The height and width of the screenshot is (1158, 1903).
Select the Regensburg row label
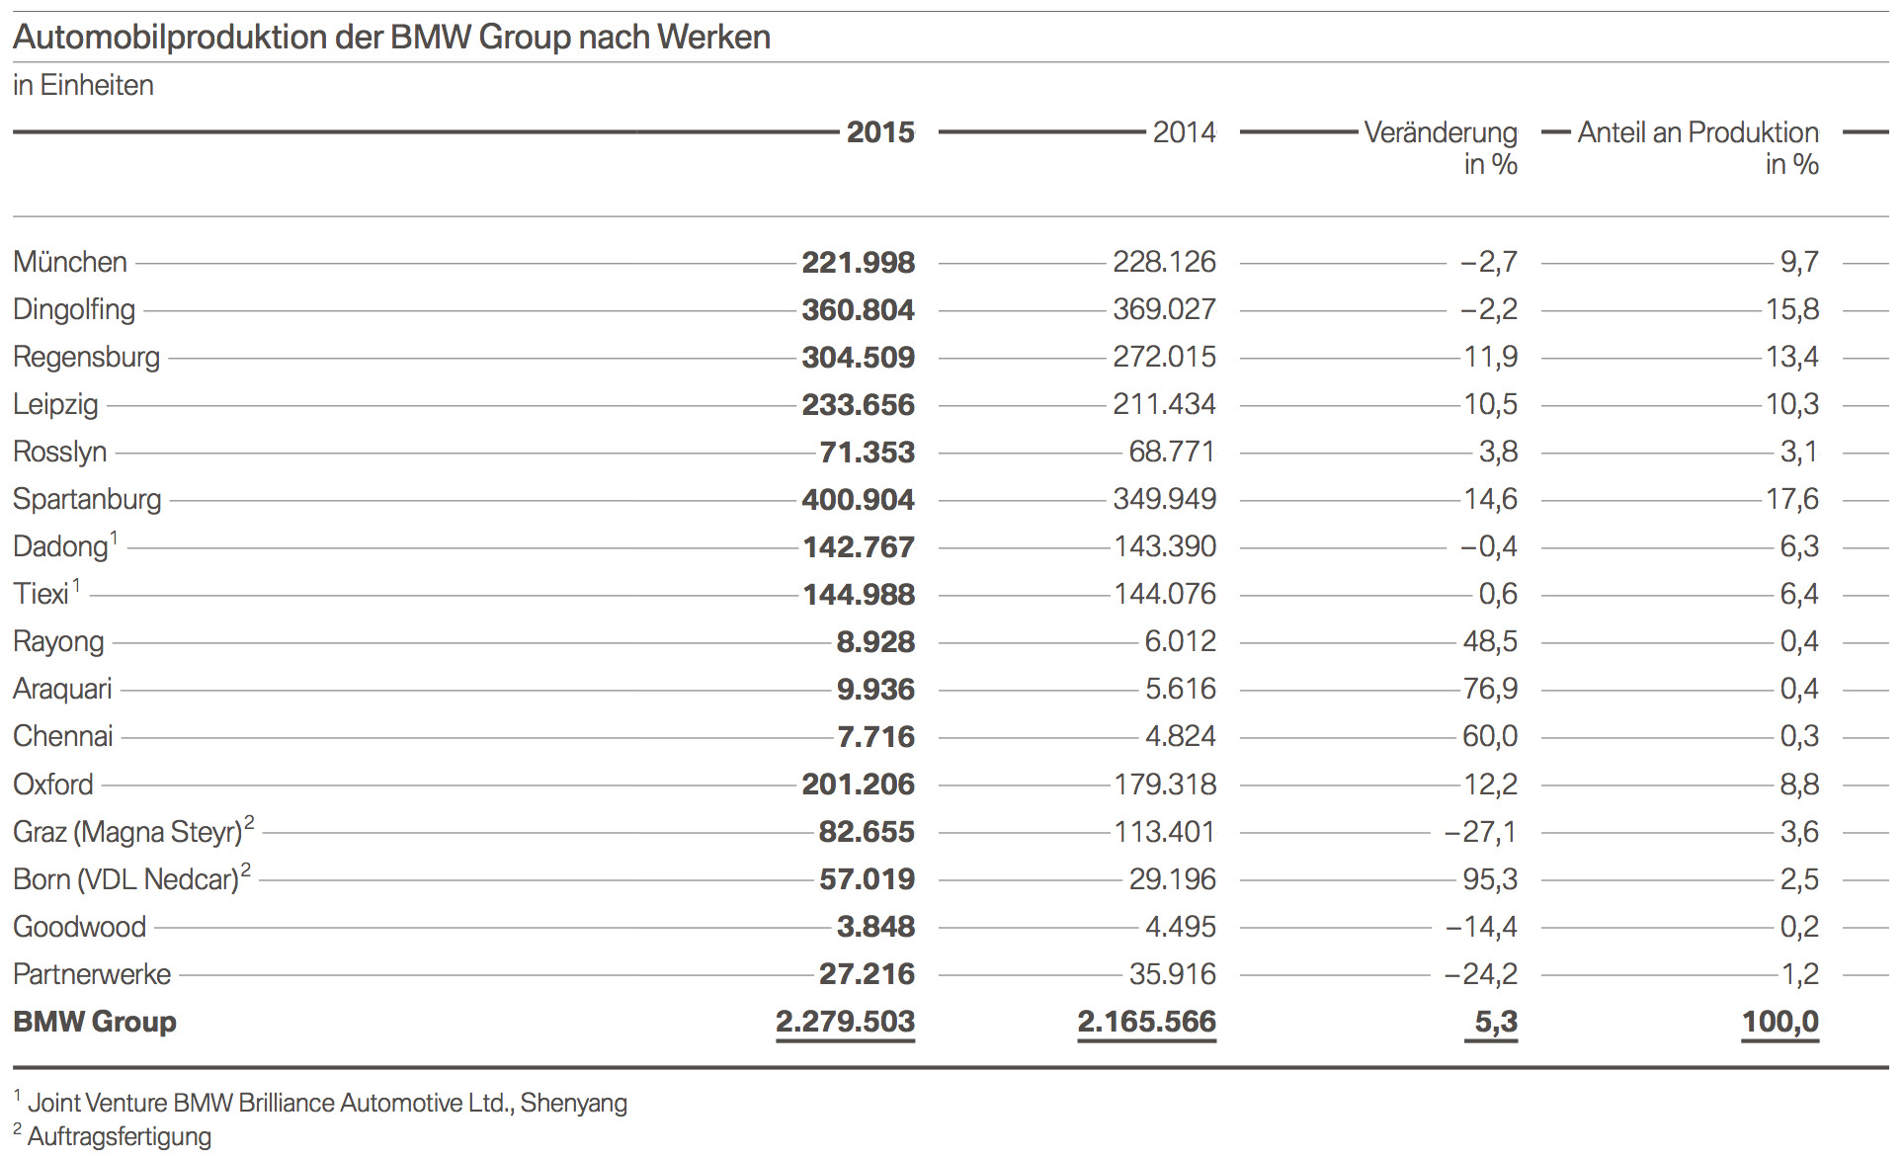(86, 357)
